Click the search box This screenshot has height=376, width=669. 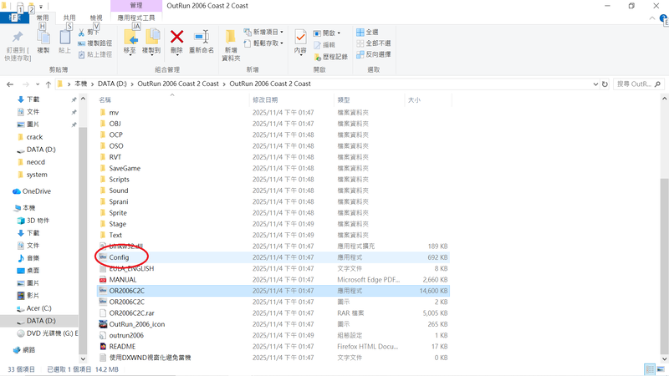click(x=639, y=84)
